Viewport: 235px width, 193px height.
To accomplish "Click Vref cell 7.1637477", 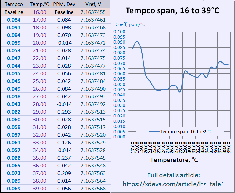I will pyautogui.click(x=93, y=66).
